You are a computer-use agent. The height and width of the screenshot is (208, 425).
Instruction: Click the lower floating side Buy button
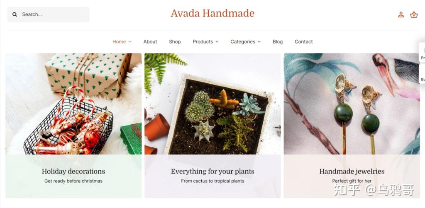point(422,74)
